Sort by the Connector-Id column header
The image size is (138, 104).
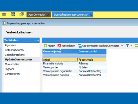[92, 51]
